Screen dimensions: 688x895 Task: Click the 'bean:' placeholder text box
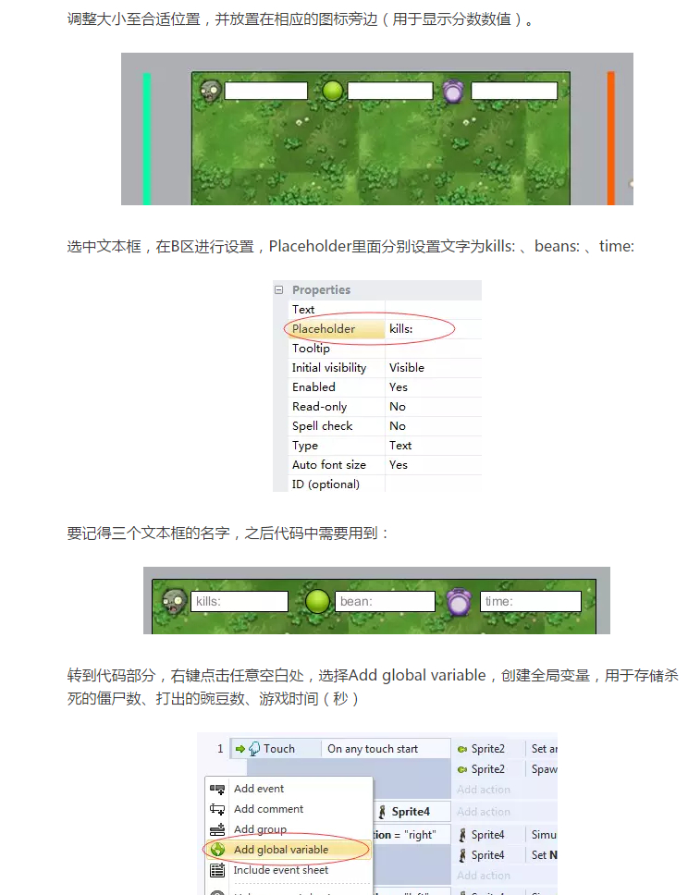[x=385, y=601]
